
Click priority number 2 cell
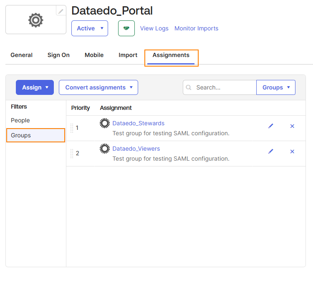click(78, 153)
